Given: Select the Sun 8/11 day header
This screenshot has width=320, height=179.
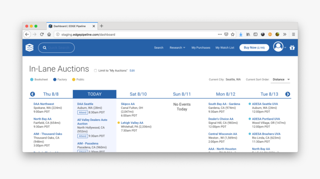Looking at the screenshot, I should pos(182,94).
